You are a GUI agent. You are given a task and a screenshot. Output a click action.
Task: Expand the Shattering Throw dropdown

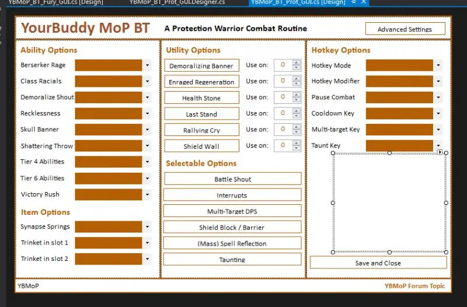click(148, 145)
